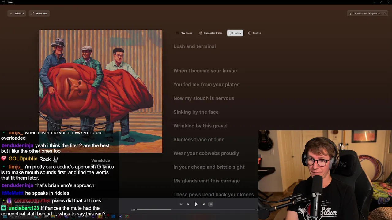Open the Credits tab

pyautogui.click(x=254, y=33)
